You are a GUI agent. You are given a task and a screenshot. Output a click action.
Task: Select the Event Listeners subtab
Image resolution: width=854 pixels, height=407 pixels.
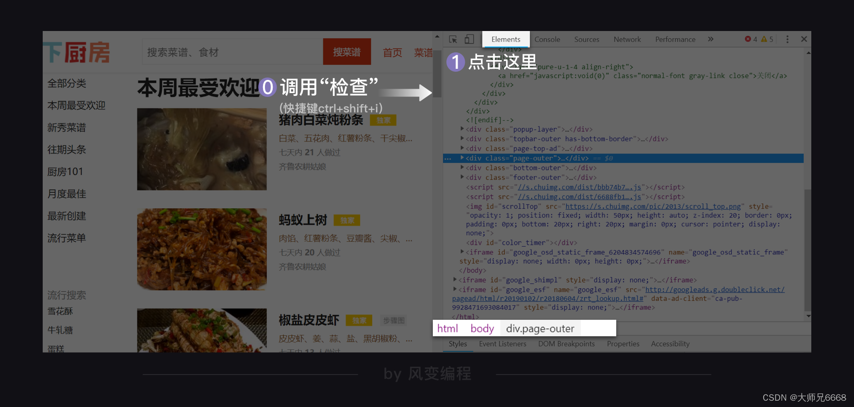click(x=503, y=344)
